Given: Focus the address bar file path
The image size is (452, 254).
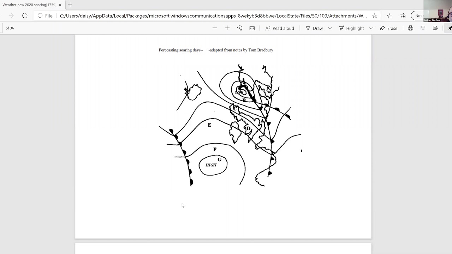Looking at the screenshot, I should point(213,16).
